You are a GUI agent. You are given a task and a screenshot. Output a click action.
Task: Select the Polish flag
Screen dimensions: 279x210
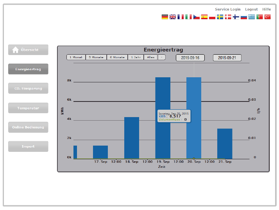[212, 17]
